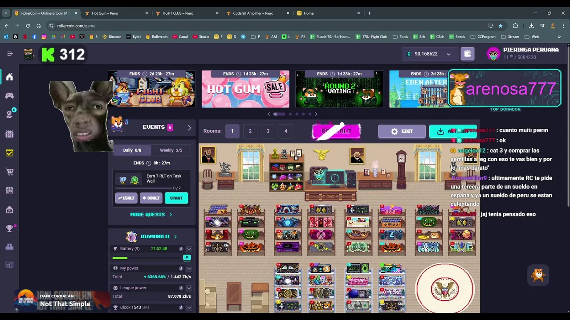Click the START quest button
The image size is (570, 320).
pos(176,198)
